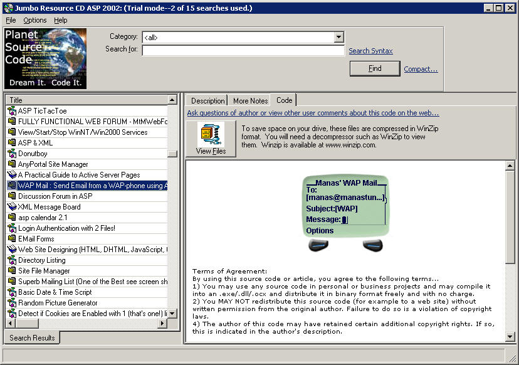Screen dimensions: 519x365
Task: Click the application icon in the title bar
Action: point(9,8)
